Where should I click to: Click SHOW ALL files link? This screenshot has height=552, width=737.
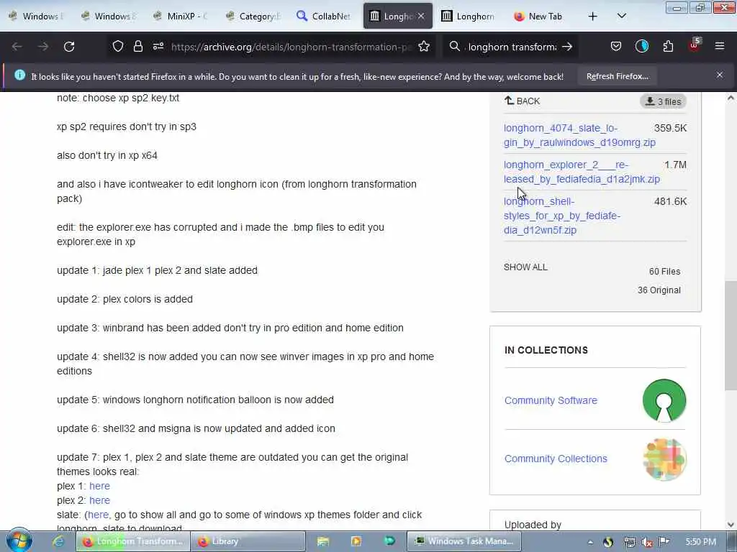(525, 267)
